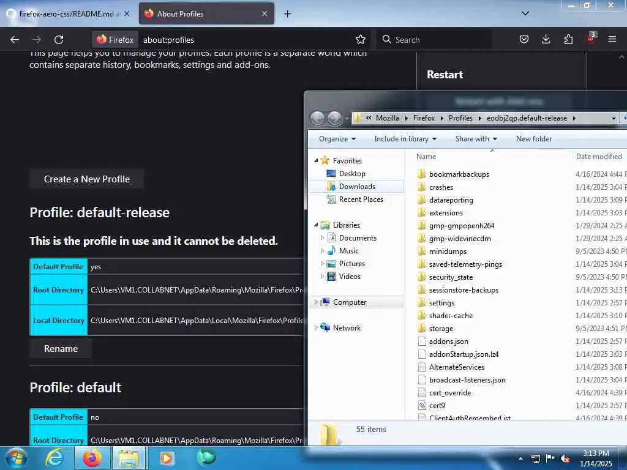Image resolution: width=627 pixels, height=470 pixels.
Task: Open Windows Media Player from taskbar
Action: click(167, 458)
